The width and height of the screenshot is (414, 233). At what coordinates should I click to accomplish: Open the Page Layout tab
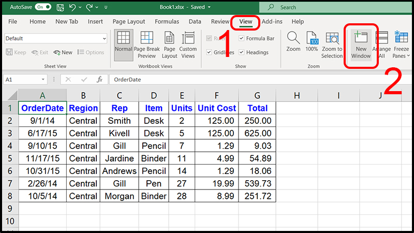click(128, 21)
